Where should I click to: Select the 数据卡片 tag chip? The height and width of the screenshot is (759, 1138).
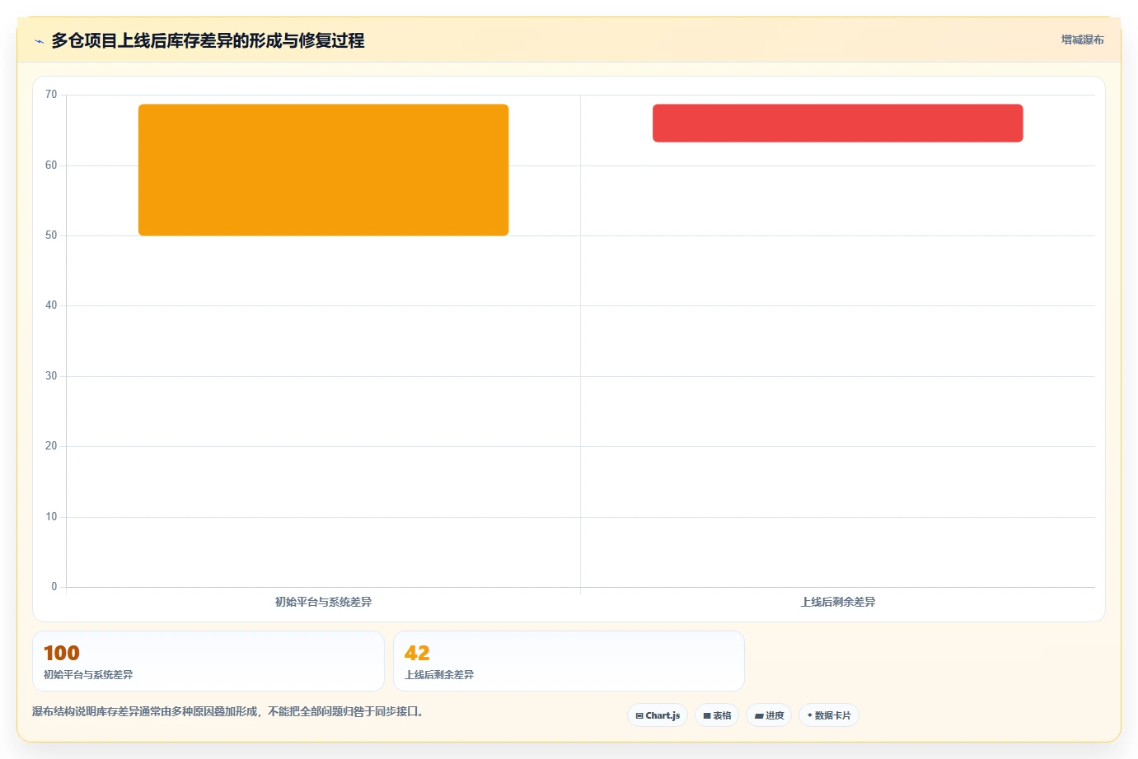pos(829,715)
